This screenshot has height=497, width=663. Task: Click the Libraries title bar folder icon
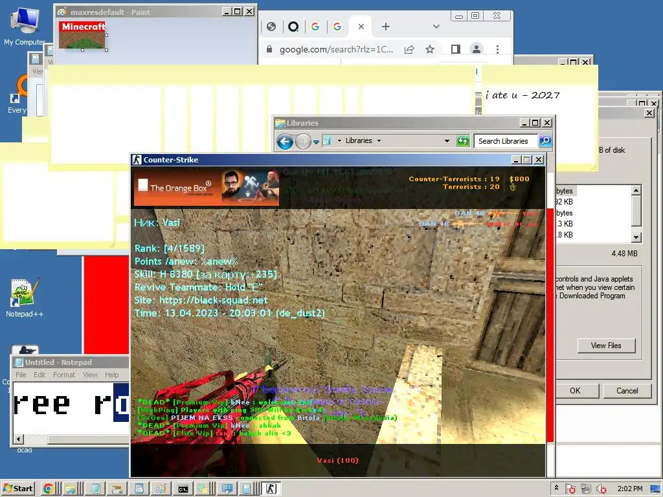click(x=280, y=123)
